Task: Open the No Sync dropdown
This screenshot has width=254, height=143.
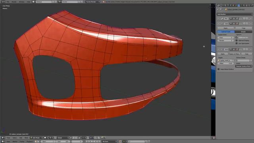Action: pyautogui.click(x=109, y=141)
